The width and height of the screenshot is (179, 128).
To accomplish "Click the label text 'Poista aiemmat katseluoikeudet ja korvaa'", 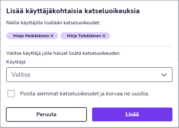I will 71,94.
